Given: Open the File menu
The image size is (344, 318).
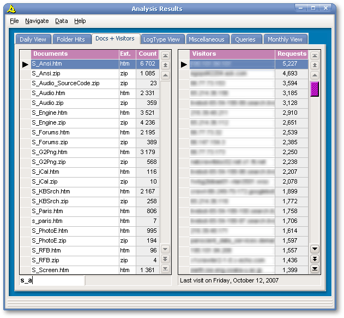Looking at the screenshot, I should (14, 21).
